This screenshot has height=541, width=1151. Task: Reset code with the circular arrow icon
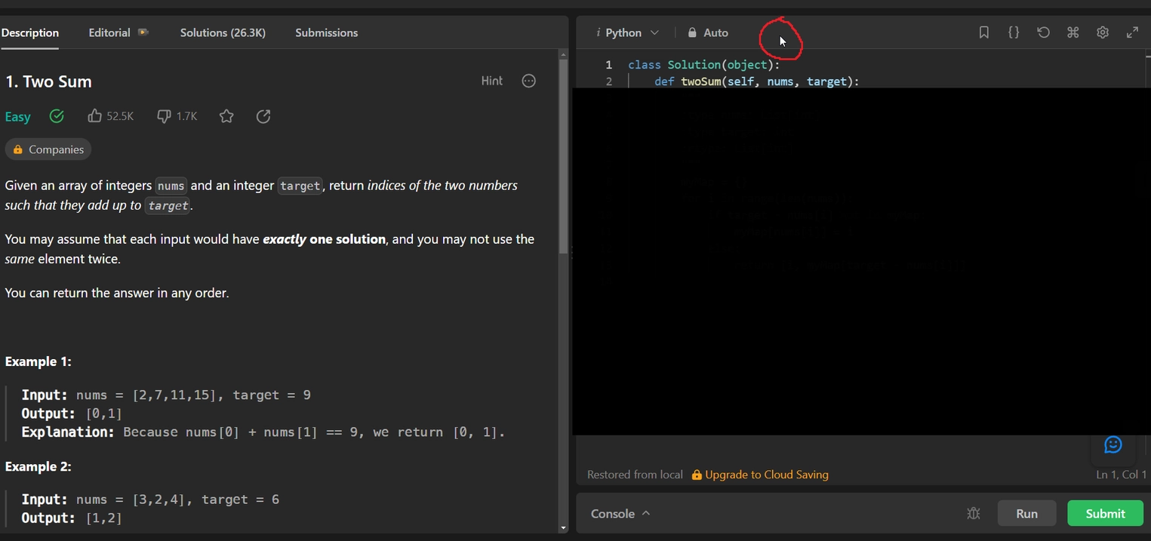[x=1043, y=32]
